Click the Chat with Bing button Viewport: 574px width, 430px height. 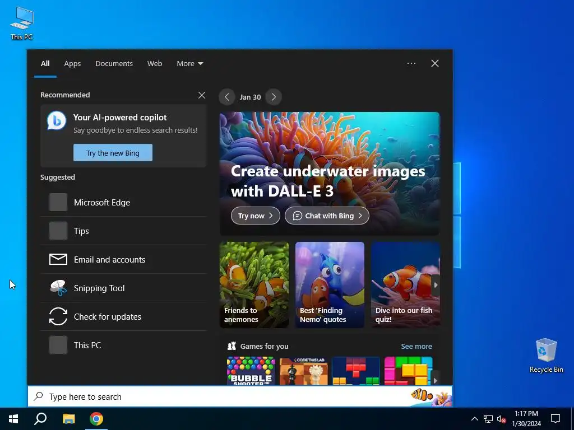[x=327, y=216]
